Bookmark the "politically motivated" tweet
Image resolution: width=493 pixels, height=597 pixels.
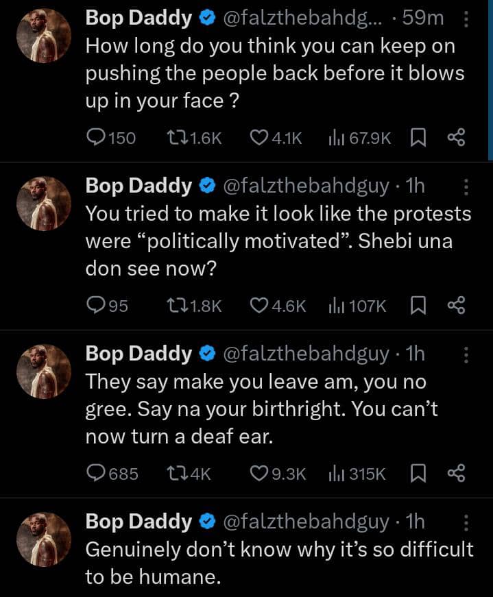click(x=419, y=306)
